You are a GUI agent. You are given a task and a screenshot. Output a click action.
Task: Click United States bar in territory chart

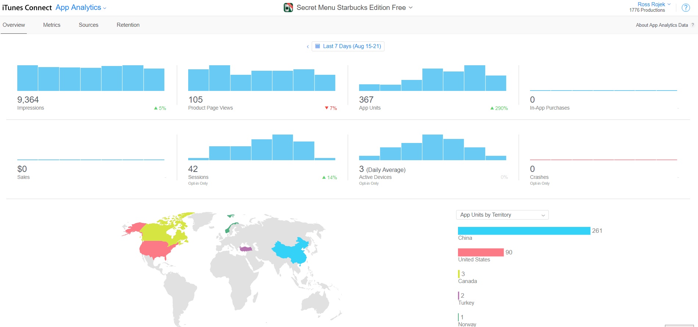point(481,252)
